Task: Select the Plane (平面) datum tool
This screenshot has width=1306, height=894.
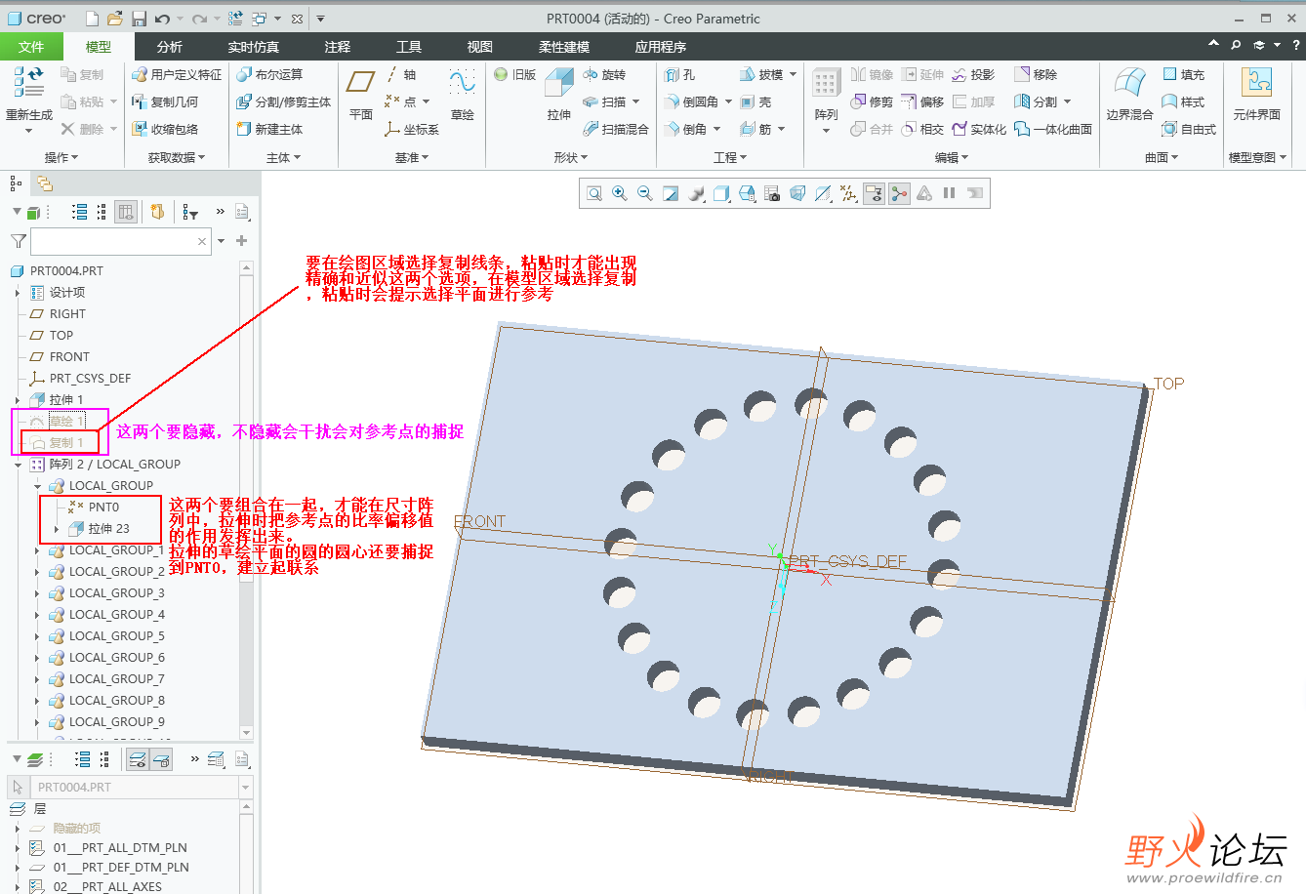Action: click(x=361, y=94)
